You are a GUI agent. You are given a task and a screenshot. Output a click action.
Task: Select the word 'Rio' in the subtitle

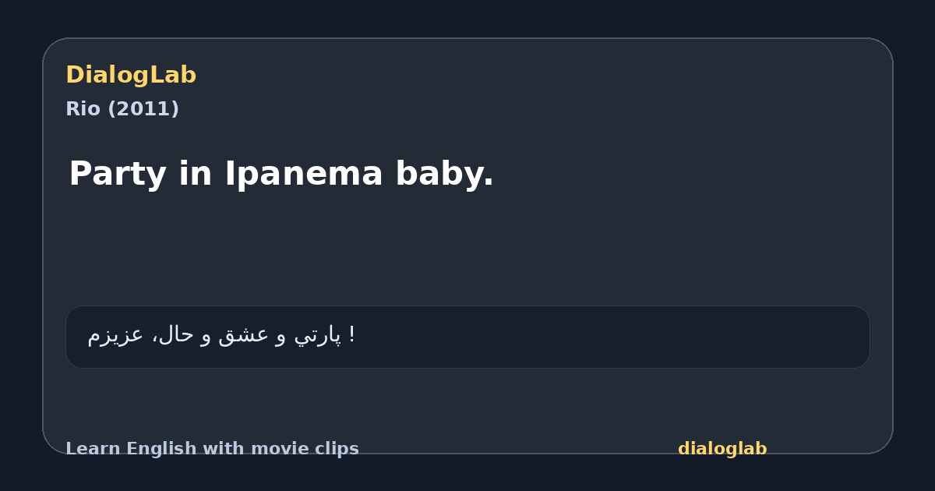click(x=83, y=109)
